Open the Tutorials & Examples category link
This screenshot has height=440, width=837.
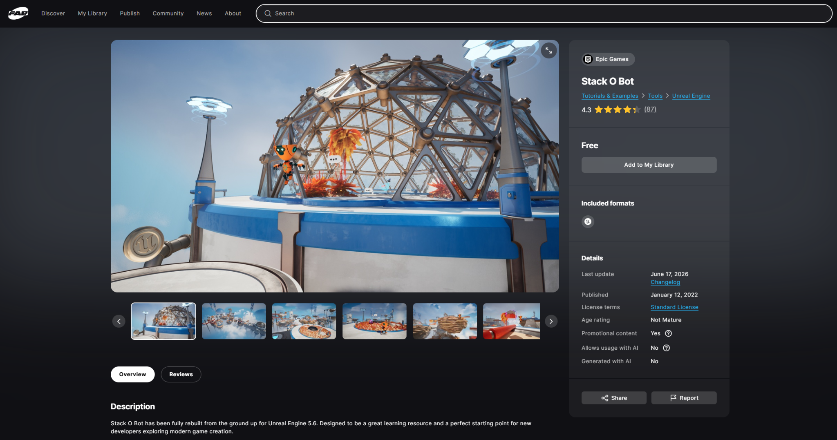click(x=610, y=96)
